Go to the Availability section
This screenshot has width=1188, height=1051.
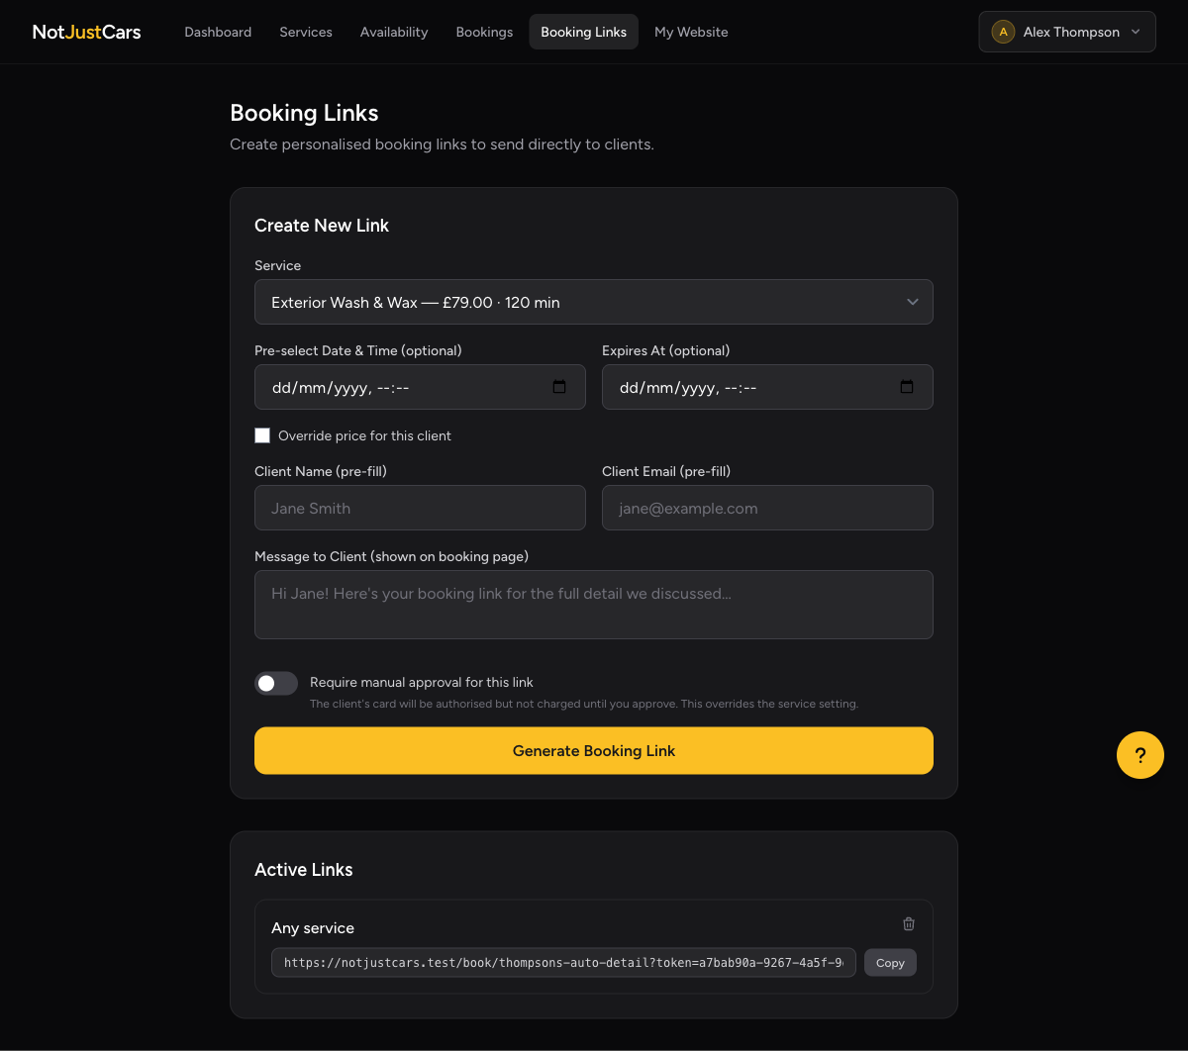(394, 31)
